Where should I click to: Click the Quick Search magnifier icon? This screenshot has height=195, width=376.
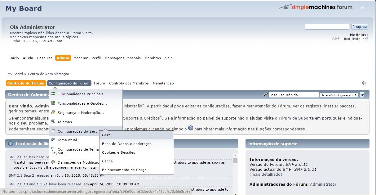tap(265, 94)
